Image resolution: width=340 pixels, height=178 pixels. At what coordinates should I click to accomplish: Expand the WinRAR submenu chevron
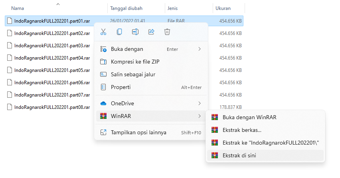(x=200, y=116)
